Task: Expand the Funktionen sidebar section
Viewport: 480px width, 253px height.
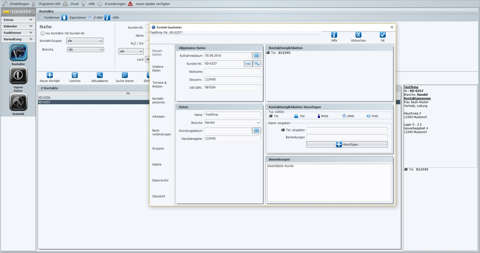Action: point(18,33)
